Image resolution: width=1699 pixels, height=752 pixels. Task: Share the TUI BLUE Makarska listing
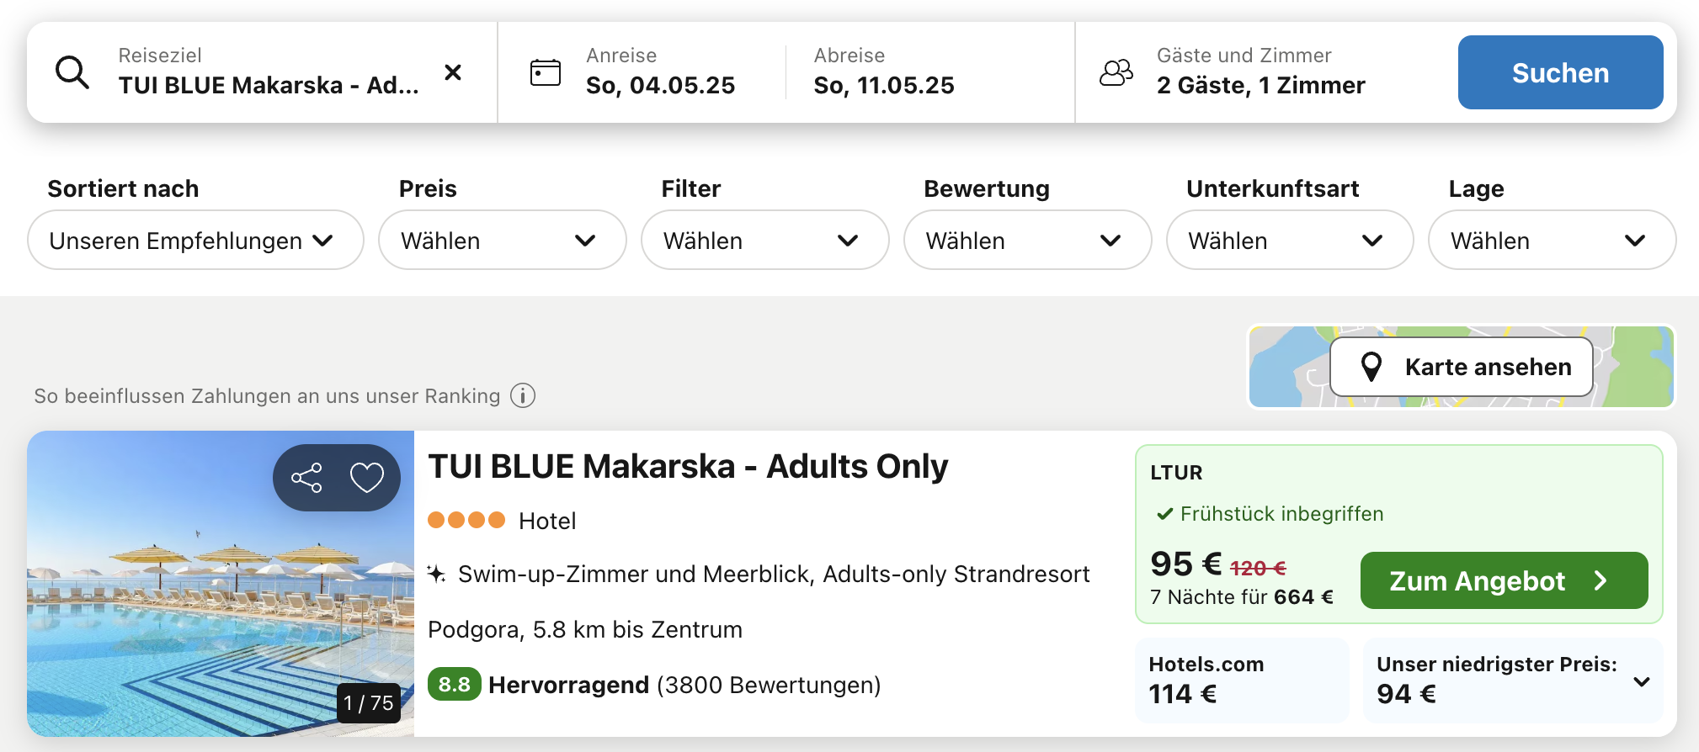pyautogui.click(x=306, y=478)
